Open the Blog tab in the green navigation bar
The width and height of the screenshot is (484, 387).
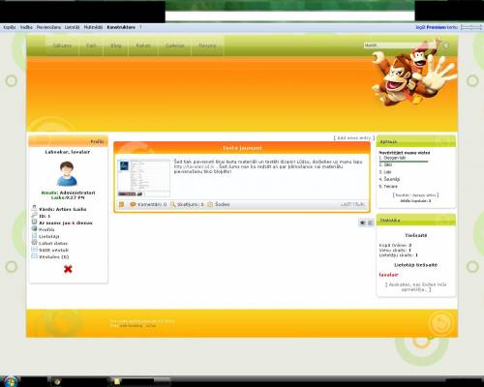point(116,45)
